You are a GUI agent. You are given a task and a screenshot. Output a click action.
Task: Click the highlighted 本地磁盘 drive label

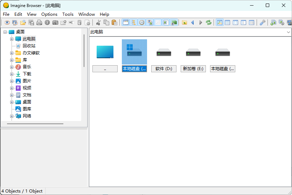pyautogui.click(x=134, y=69)
